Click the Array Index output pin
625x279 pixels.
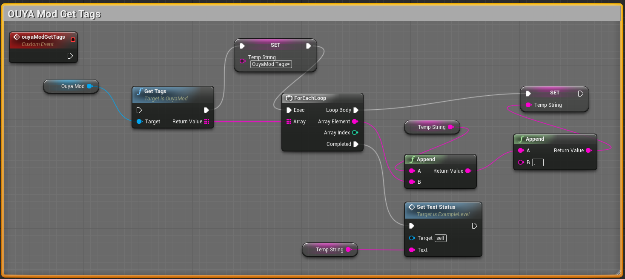[x=355, y=133]
